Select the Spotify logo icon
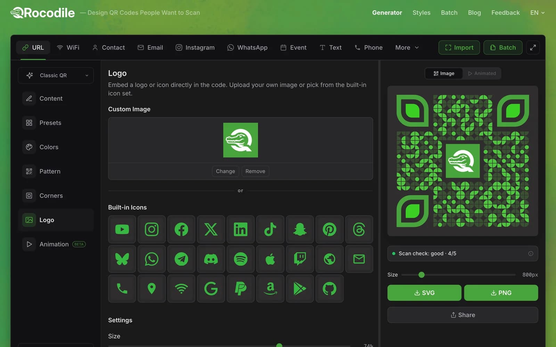Image resolution: width=556 pixels, height=347 pixels. [240, 259]
